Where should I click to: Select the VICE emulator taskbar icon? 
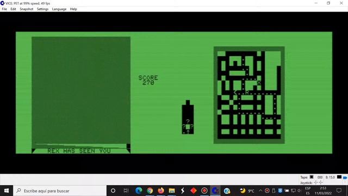(x=215, y=191)
